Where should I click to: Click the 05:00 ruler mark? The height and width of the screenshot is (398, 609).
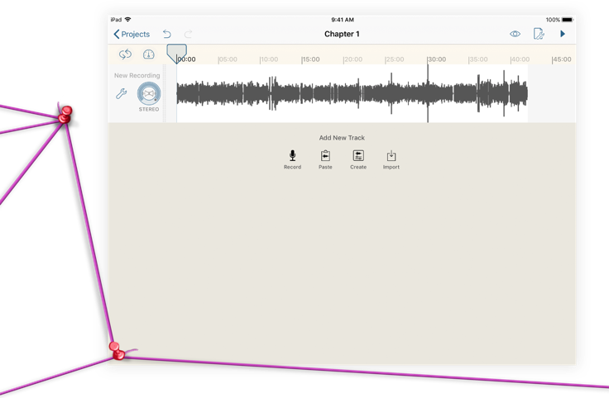pos(228,59)
